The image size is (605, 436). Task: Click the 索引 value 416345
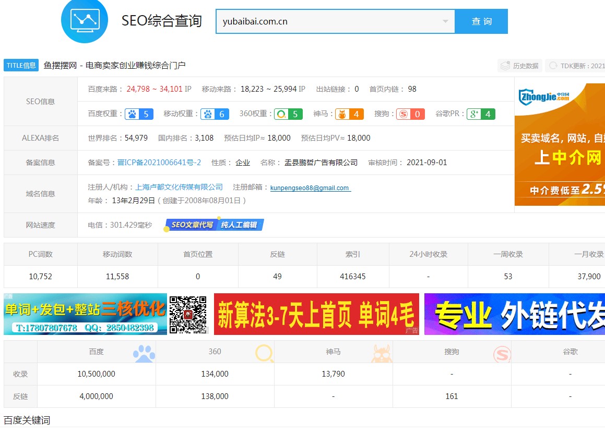pos(353,277)
